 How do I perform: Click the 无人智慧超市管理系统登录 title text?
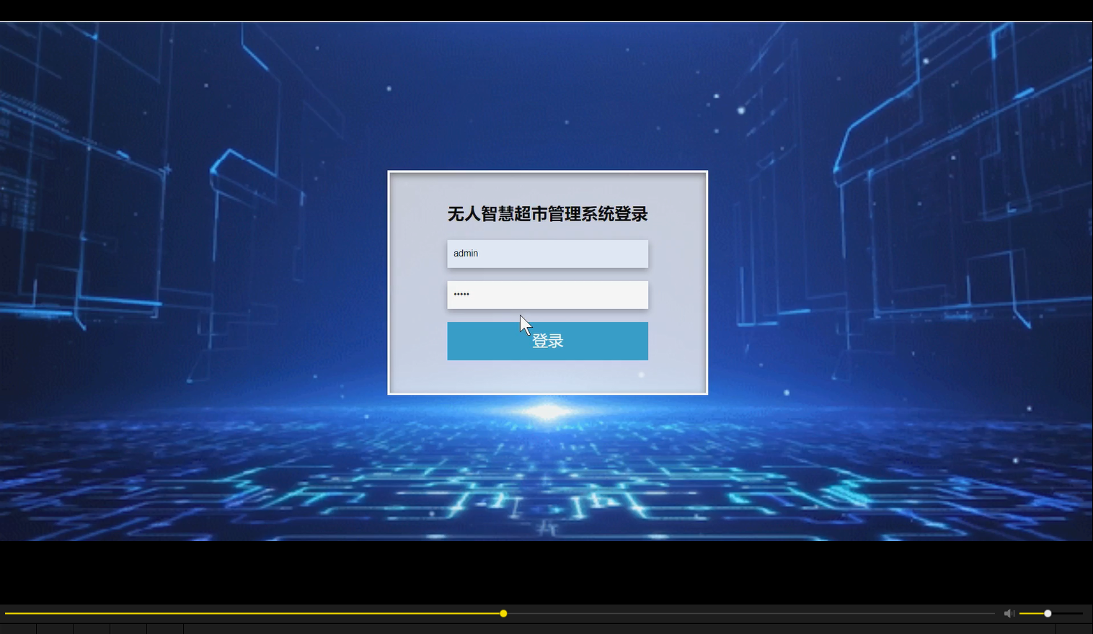(547, 214)
